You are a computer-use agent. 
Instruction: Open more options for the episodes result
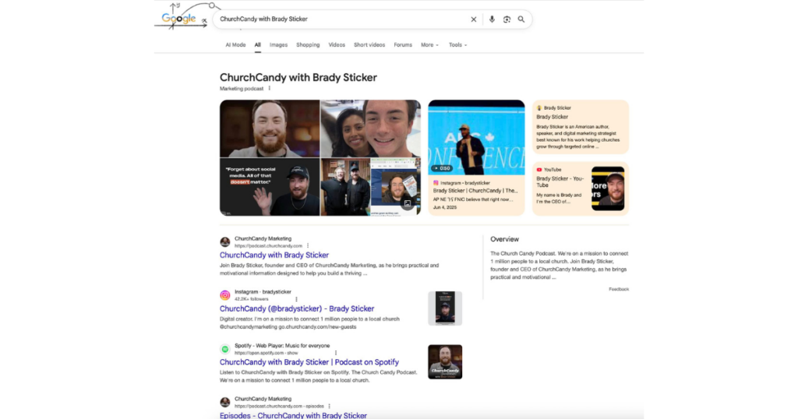point(330,407)
